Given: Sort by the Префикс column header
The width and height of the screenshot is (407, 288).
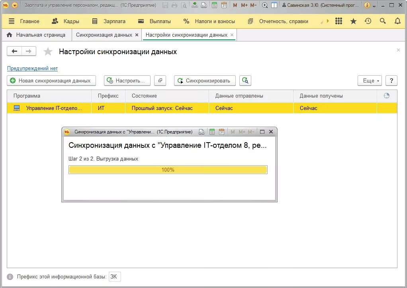Looking at the screenshot, I should [108, 96].
